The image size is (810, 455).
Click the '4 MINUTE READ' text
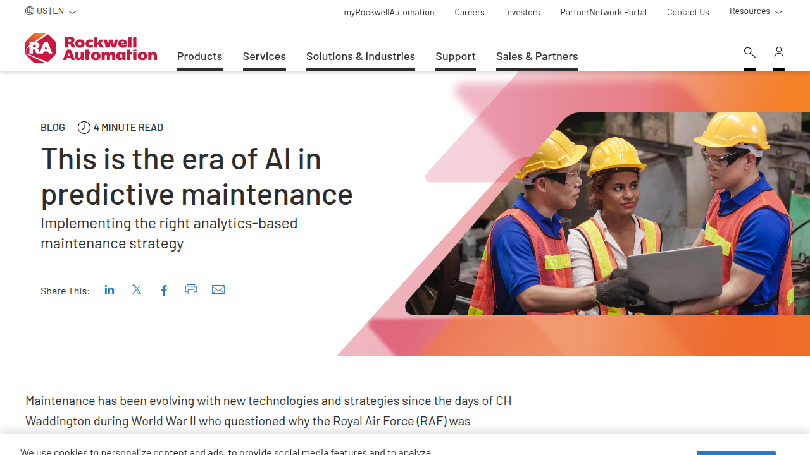pos(128,128)
